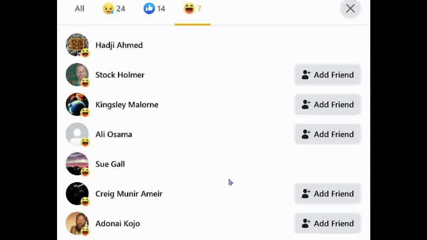The width and height of the screenshot is (427, 240).
Task: Visit Sue Gall's profile name link
Action: pyautogui.click(x=110, y=164)
